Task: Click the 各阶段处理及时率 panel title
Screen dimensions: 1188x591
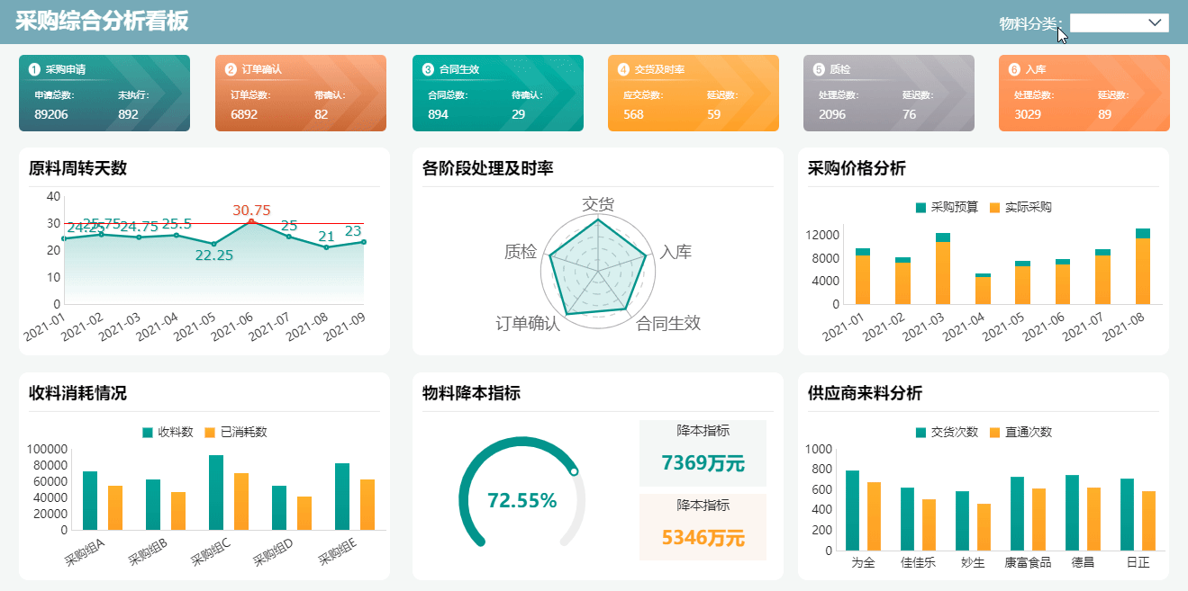Action: [488, 168]
